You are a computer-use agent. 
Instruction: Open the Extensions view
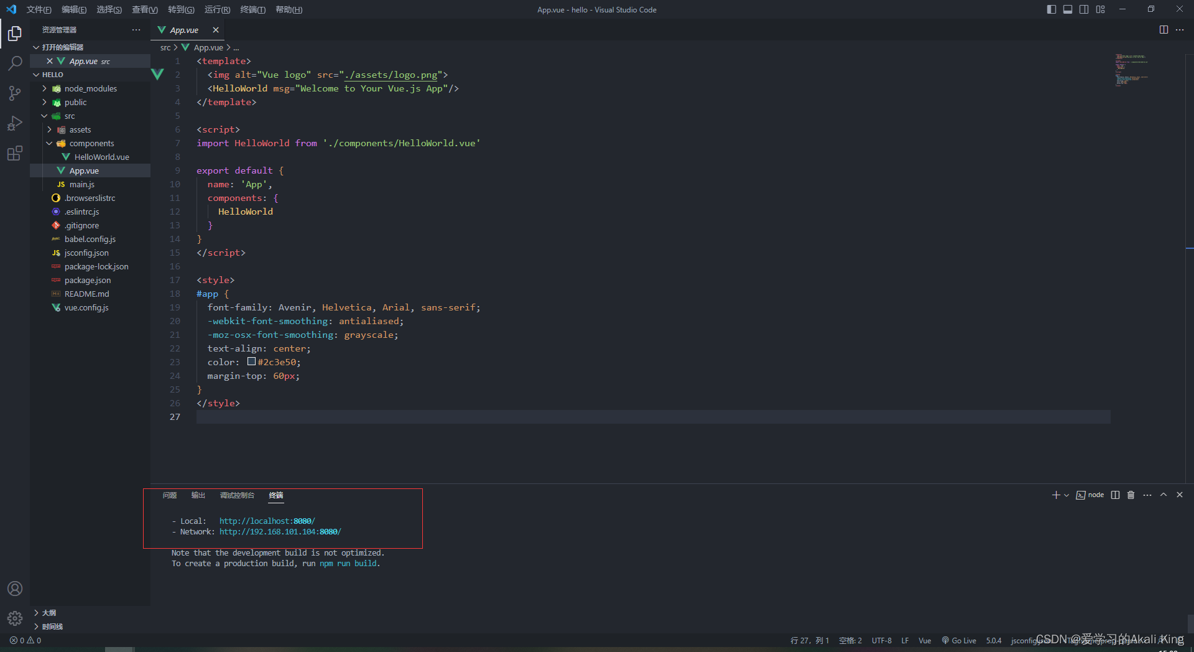pos(15,153)
